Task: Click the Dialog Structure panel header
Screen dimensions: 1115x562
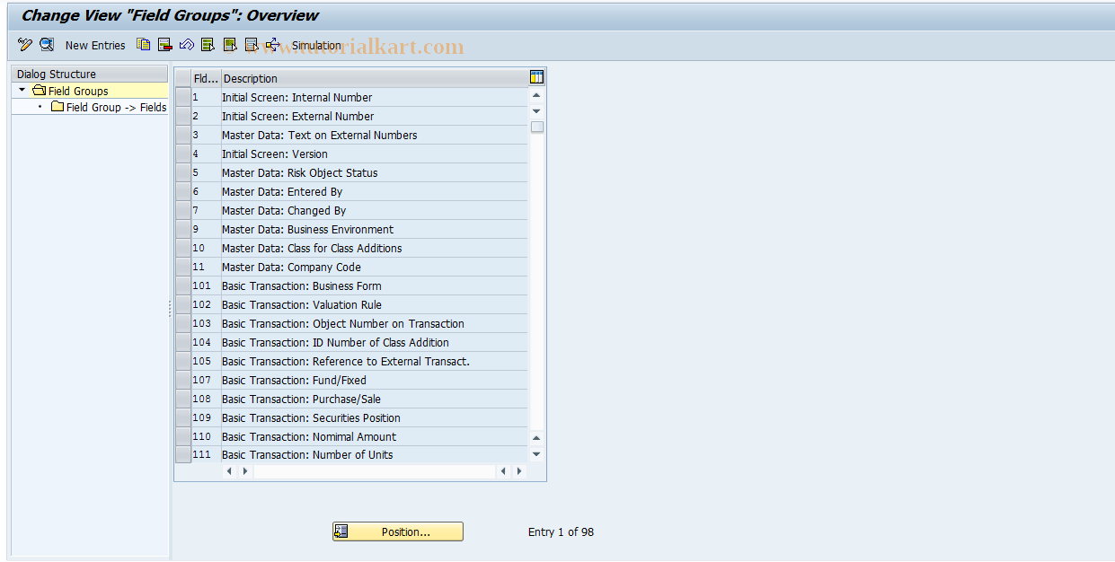Action: coord(90,74)
